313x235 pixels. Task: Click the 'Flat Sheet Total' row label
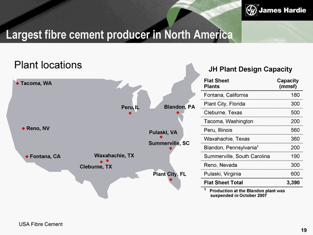click(223, 183)
